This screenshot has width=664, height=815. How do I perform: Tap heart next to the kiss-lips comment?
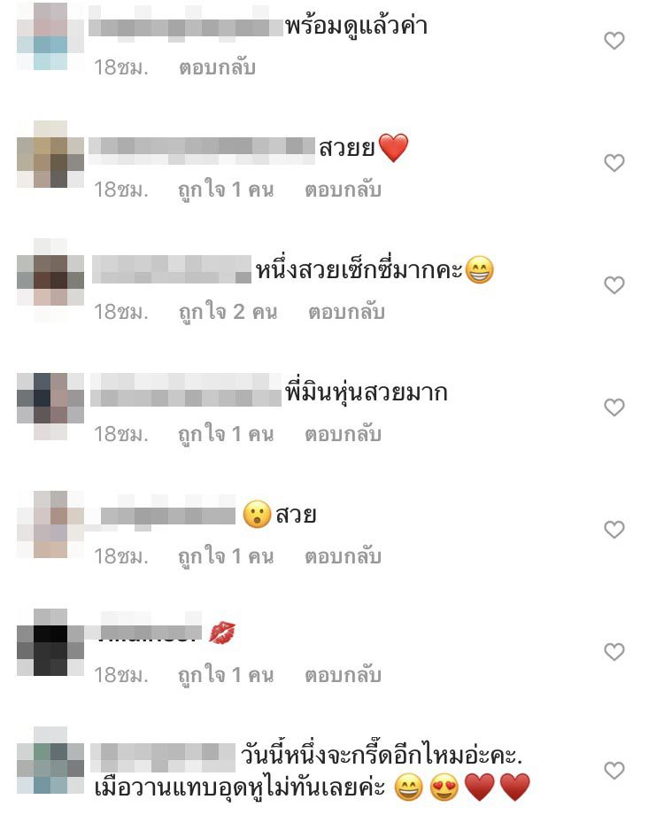tap(614, 651)
